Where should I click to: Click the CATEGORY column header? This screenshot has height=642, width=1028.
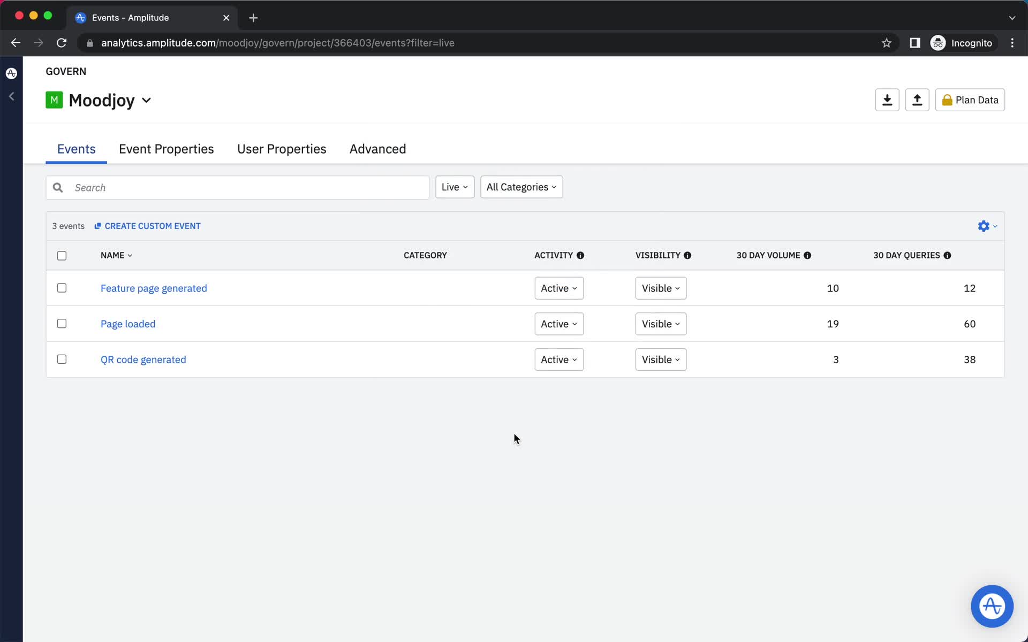(425, 256)
